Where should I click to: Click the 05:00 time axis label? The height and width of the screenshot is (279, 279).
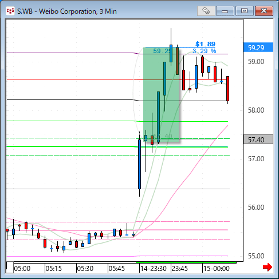tap(22, 269)
